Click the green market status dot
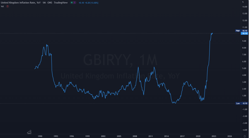Image resolution: width=249 pixels, height=138 pixels. coord(72,3)
